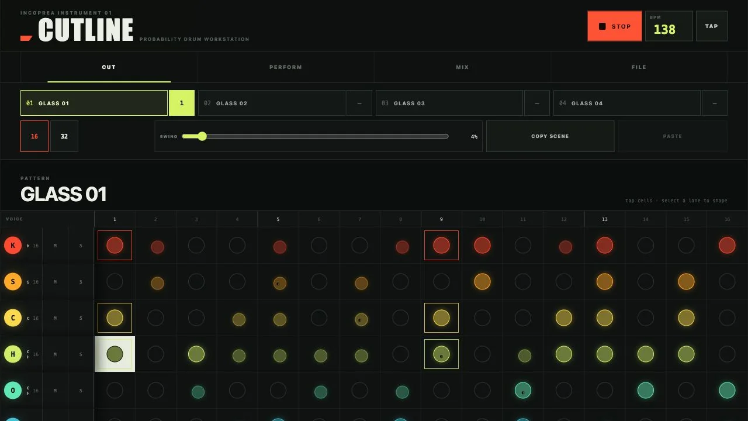Toggle empty S lane step 1 cell
Screen dimensions: 748x421
click(x=115, y=281)
